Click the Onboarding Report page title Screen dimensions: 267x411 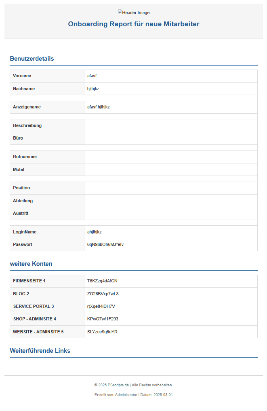click(x=134, y=24)
